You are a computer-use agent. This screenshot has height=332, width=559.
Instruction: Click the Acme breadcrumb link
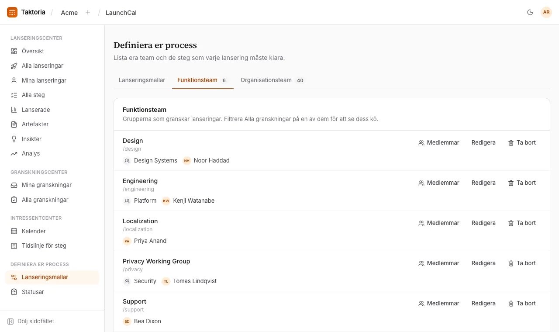tap(69, 13)
